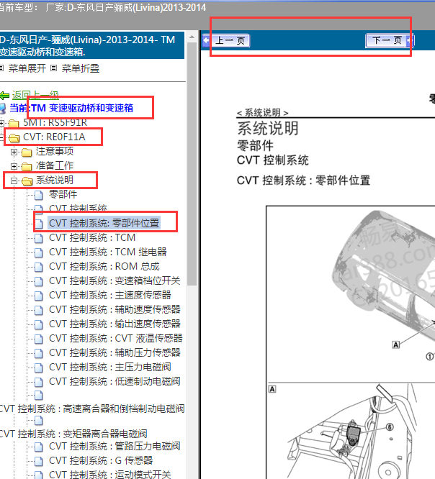Expand the 注意事项 folder node
This screenshot has width=435, height=479.
(x=14, y=152)
